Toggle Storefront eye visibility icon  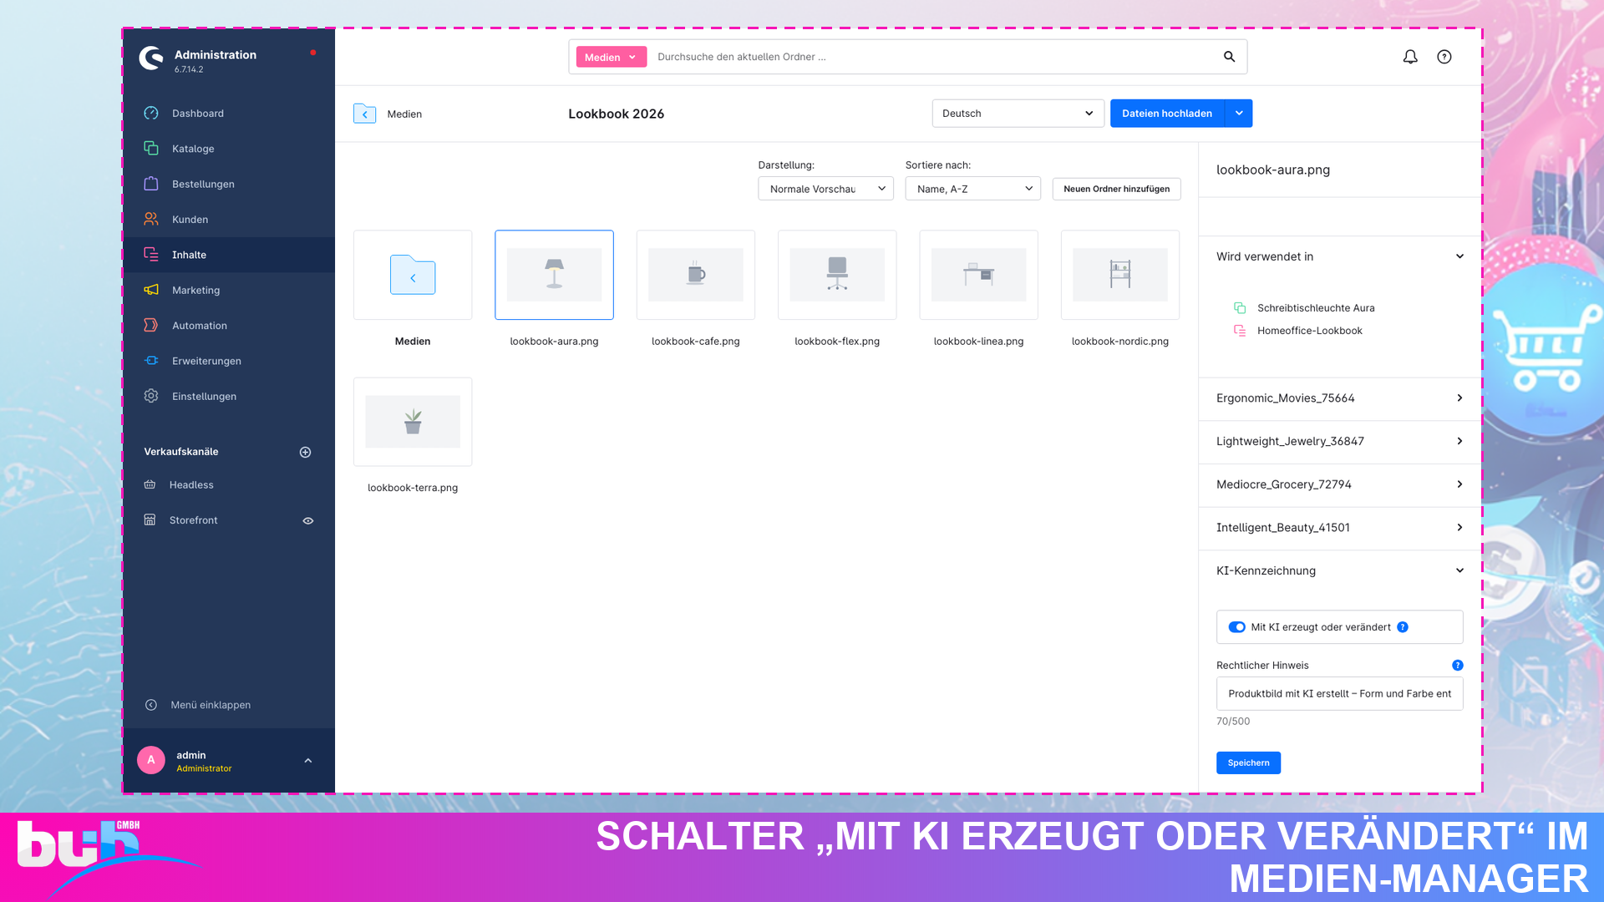click(x=308, y=520)
